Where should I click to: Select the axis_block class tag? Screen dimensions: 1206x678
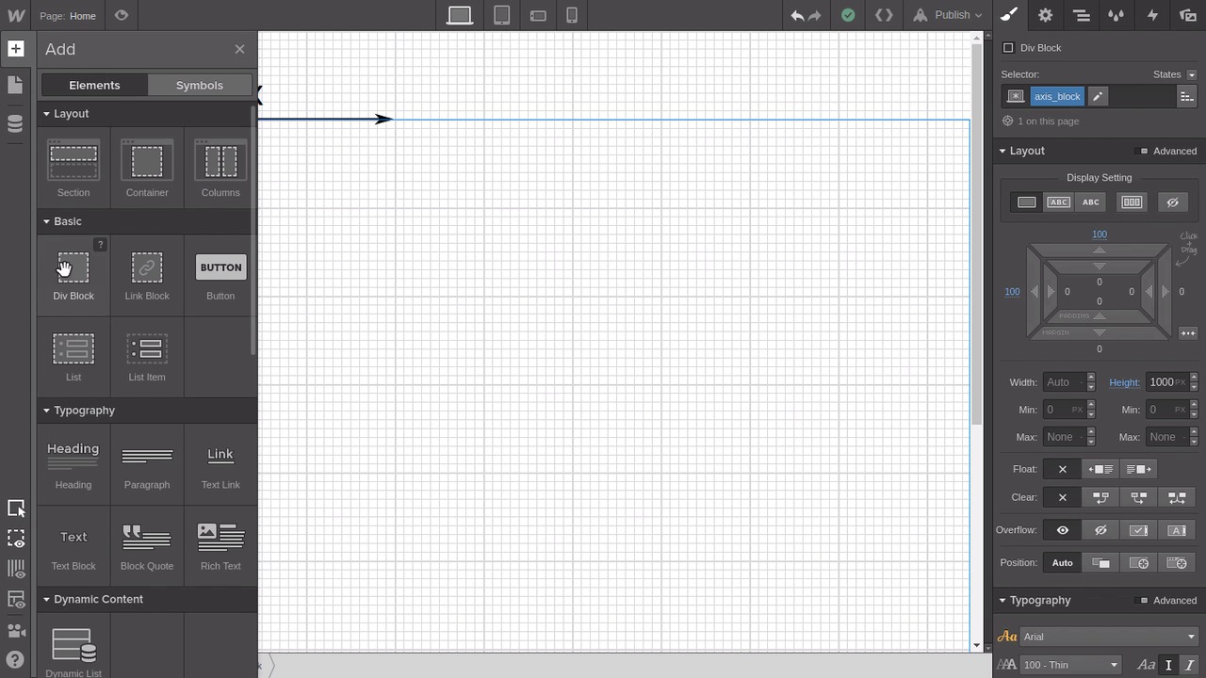tap(1057, 96)
